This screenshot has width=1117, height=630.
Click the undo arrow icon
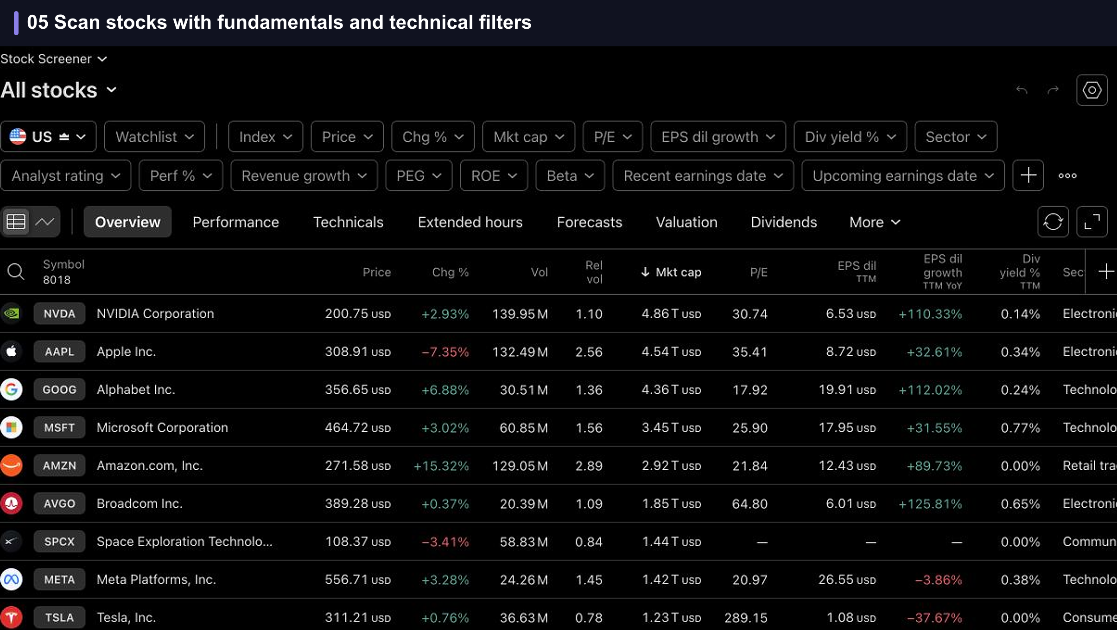(x=1022, y=90)
